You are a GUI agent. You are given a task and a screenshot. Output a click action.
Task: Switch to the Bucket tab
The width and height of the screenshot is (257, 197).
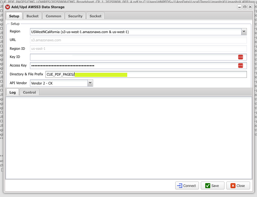click(x=33, y=16)
